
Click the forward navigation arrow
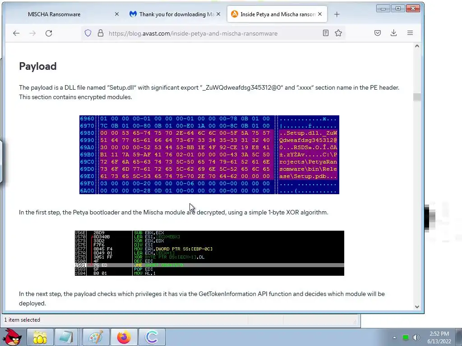[32, 33]
